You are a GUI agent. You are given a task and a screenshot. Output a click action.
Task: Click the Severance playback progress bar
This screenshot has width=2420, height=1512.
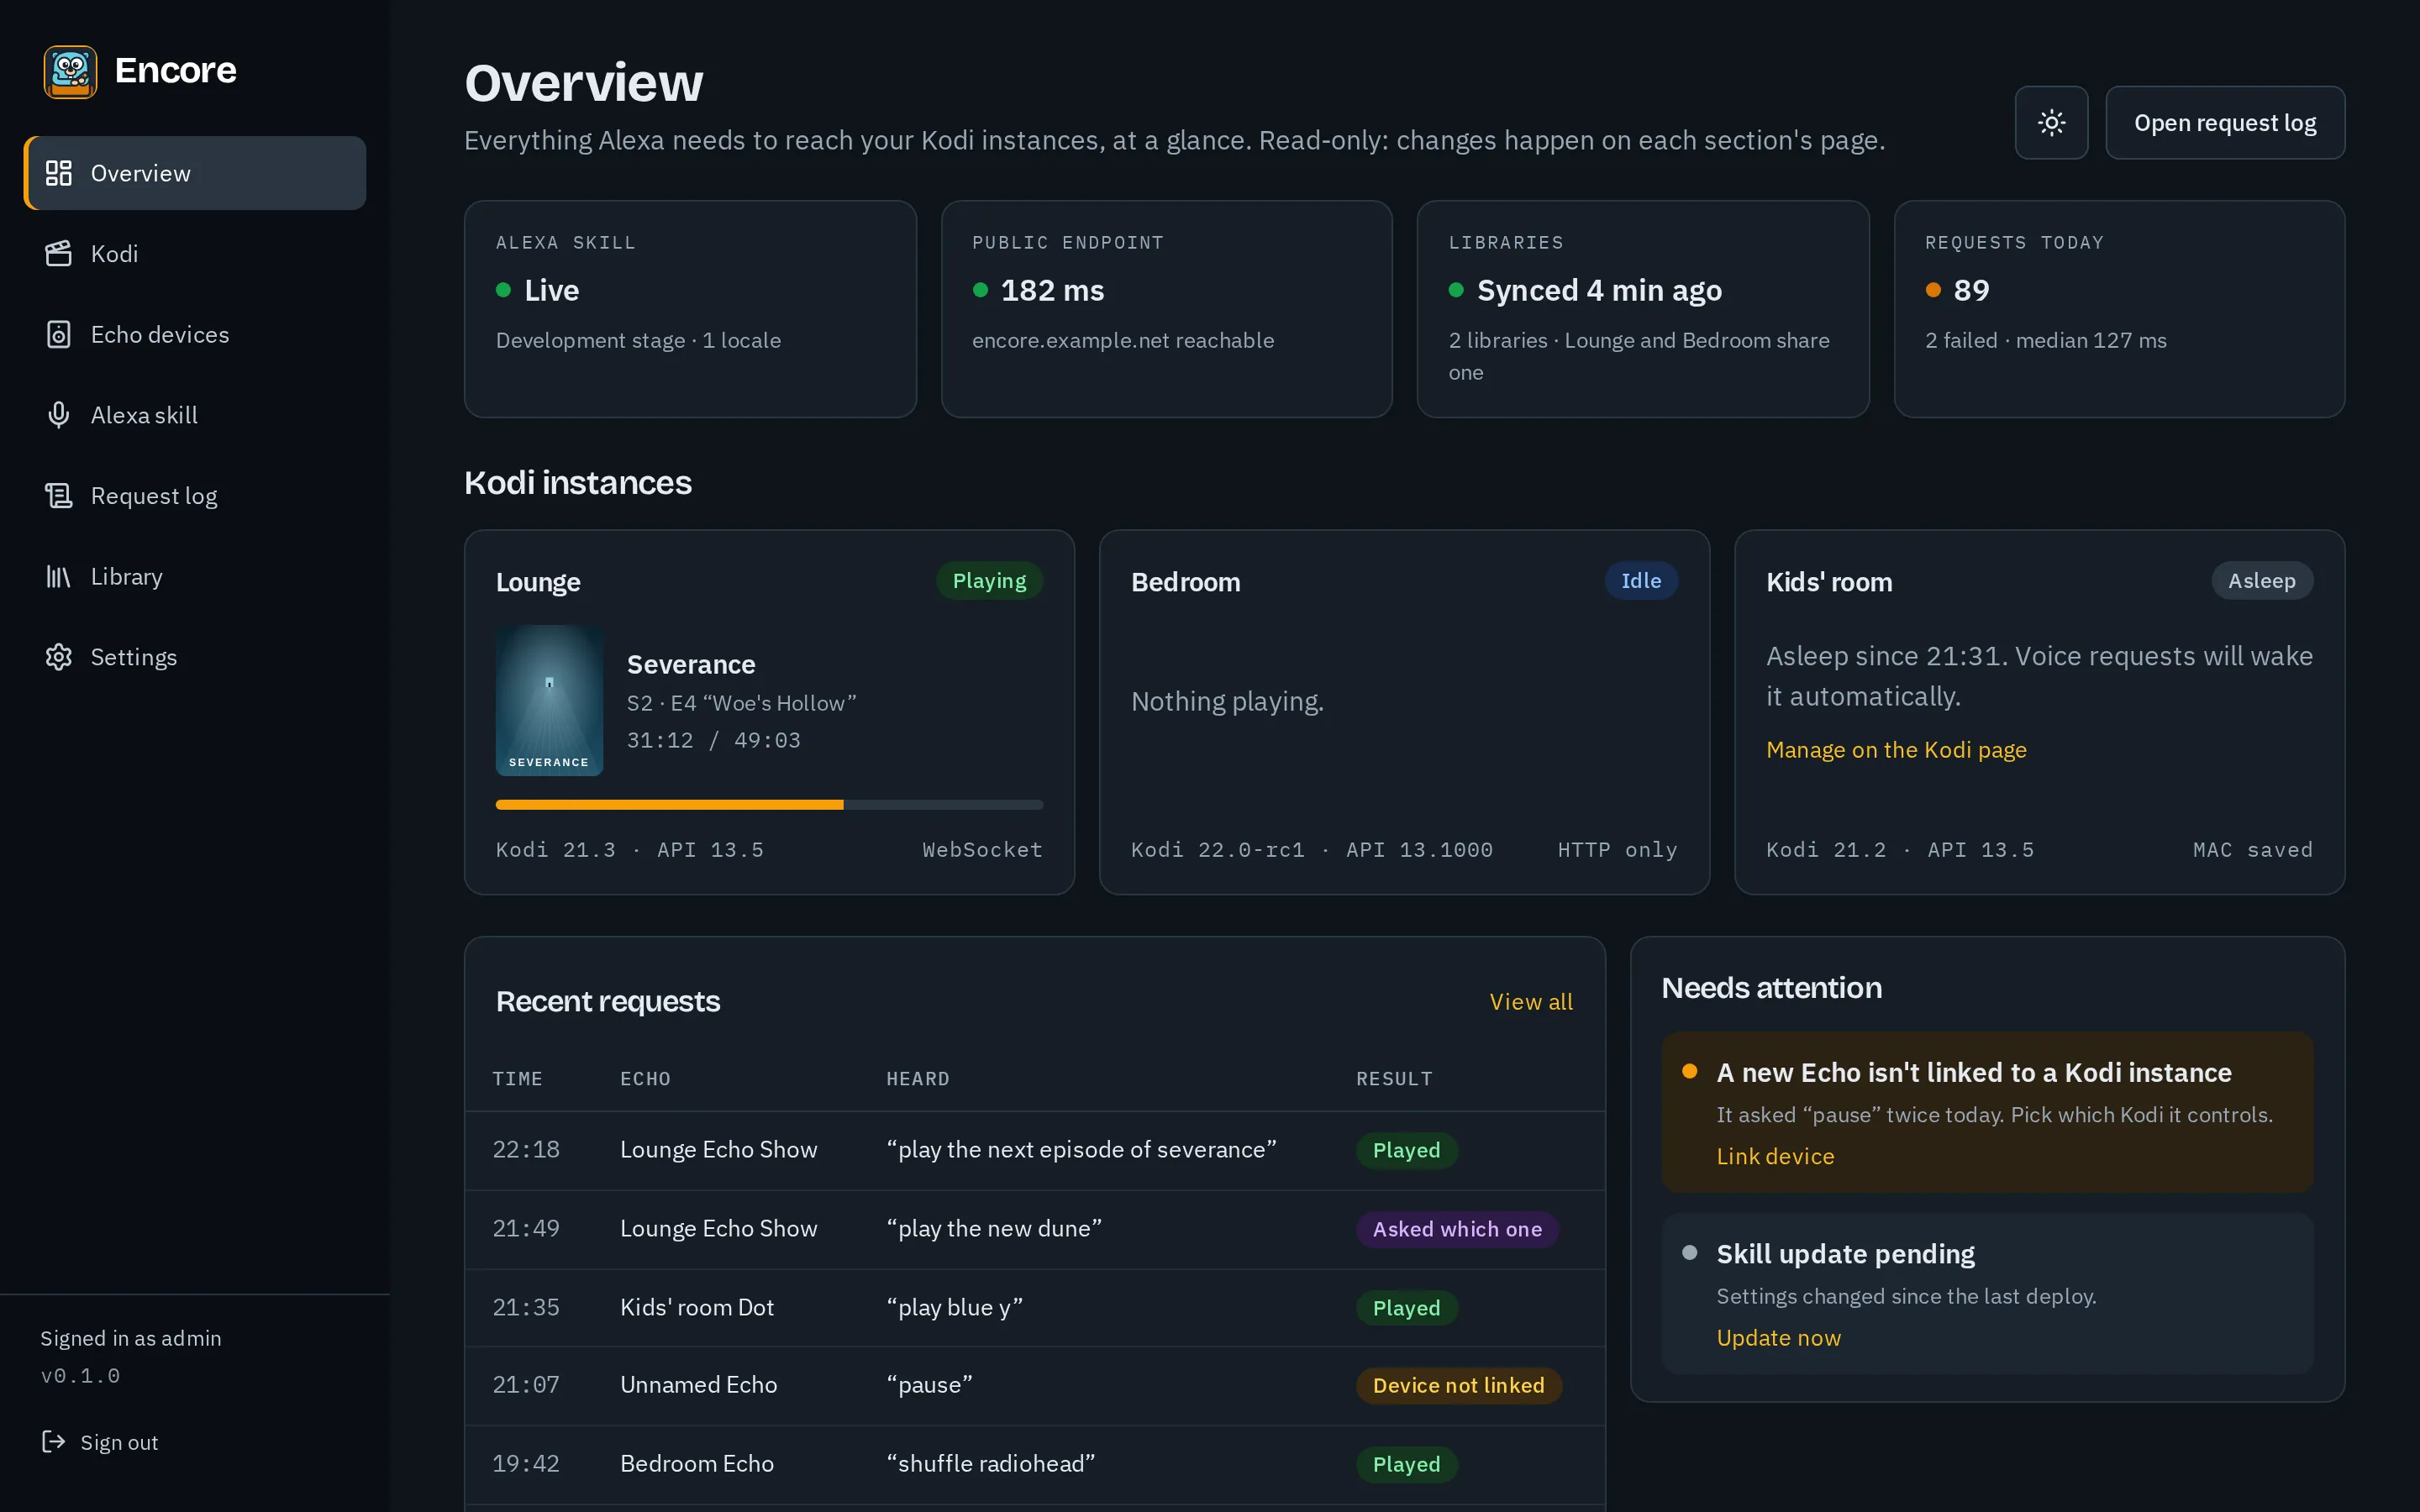pyautogui.click(x=769, y=804)
